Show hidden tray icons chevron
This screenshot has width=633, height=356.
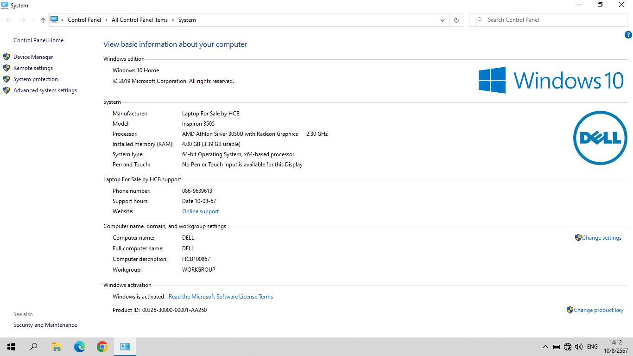[545, 347]
